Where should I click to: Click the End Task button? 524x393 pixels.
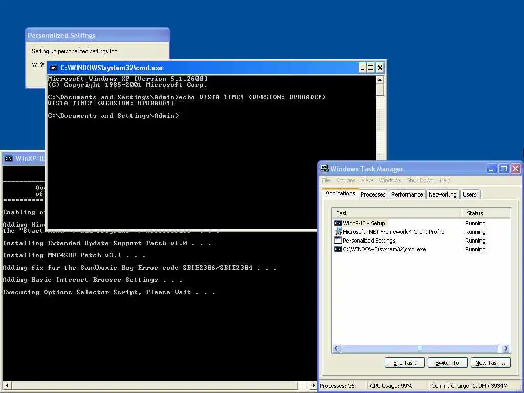tap(404, 363)
